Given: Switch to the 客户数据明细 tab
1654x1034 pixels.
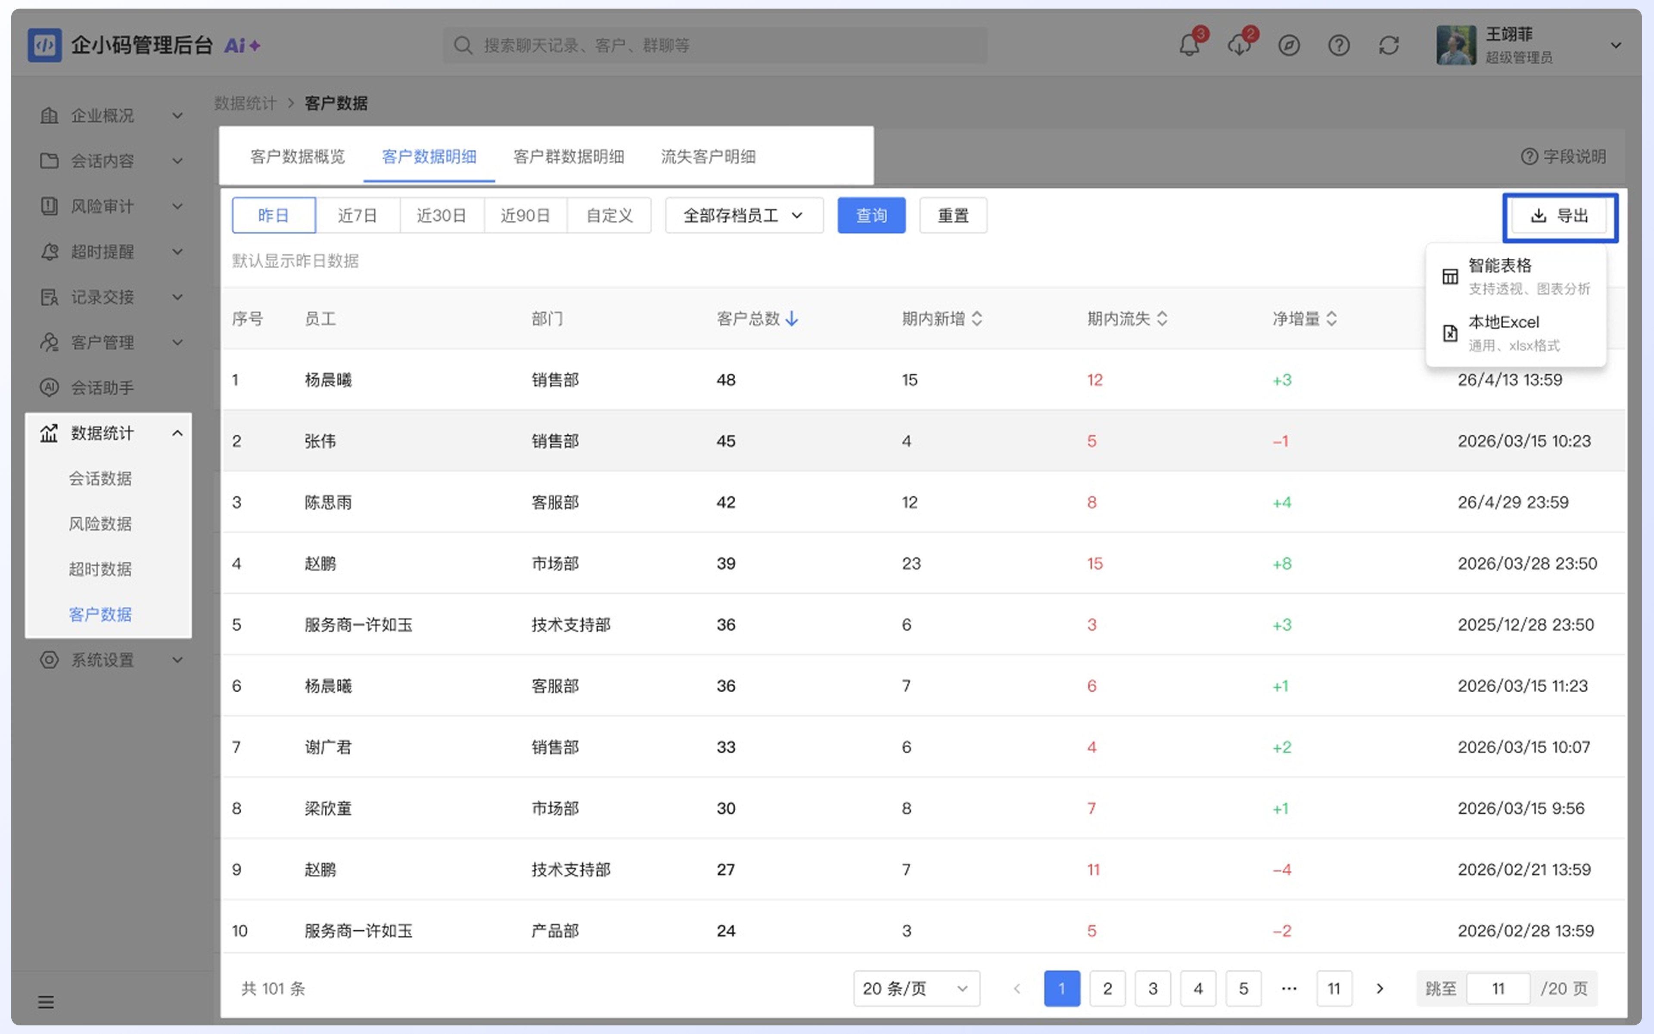Looking at the screenshot, I should tap(429, 157).
